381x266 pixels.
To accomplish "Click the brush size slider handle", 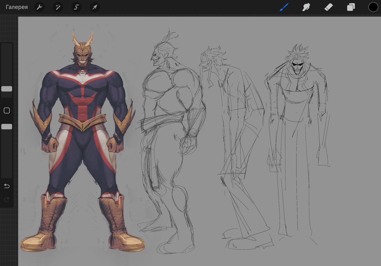I will pyautogui.click(x=7, y=89).
